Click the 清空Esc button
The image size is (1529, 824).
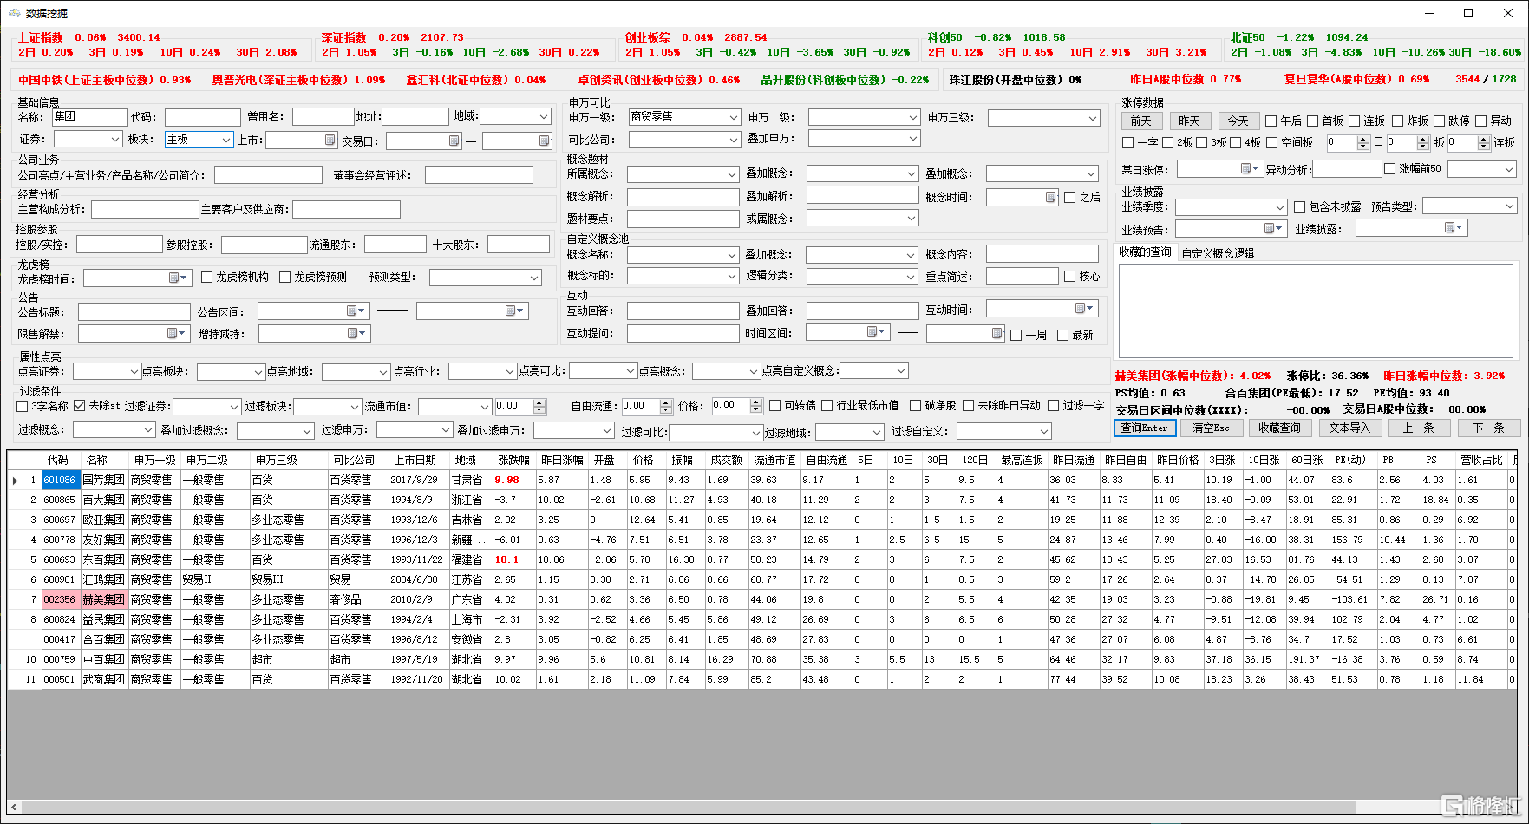pyautogui.click(x=1211, y=428)
